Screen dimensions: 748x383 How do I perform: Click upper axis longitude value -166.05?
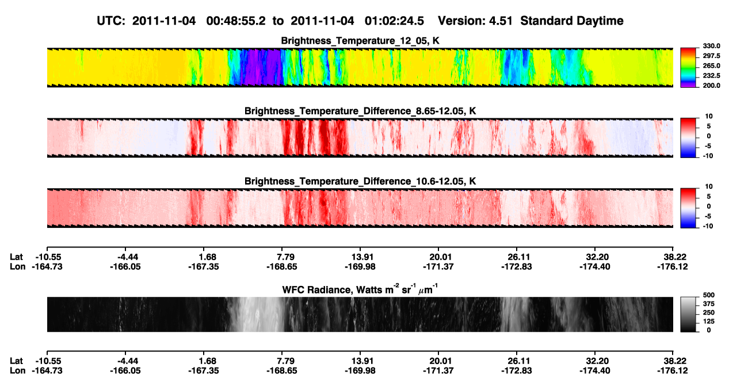tap(126, 266)
